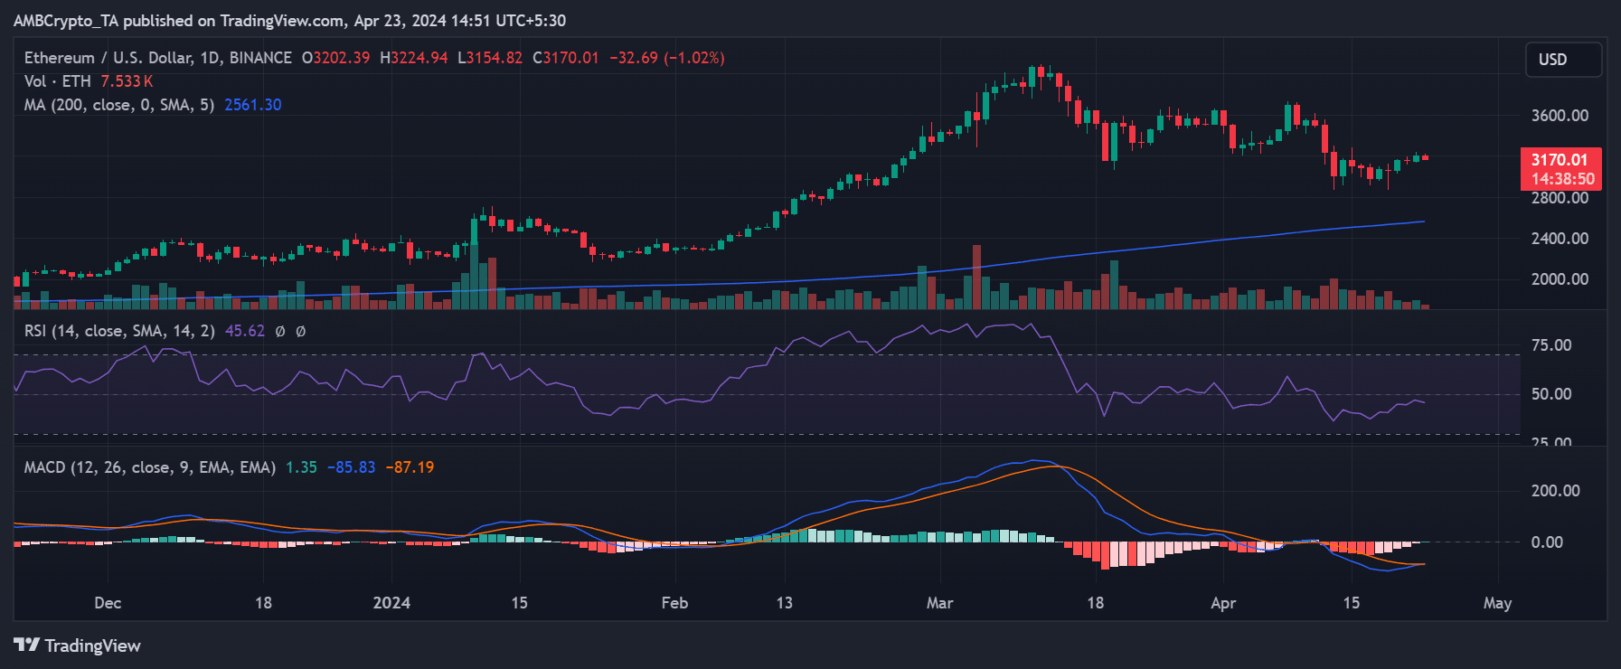This screenshot has width=1621, height=669.
Task: Click the current price label 3170.01
Action: (x=1560, y=160)
